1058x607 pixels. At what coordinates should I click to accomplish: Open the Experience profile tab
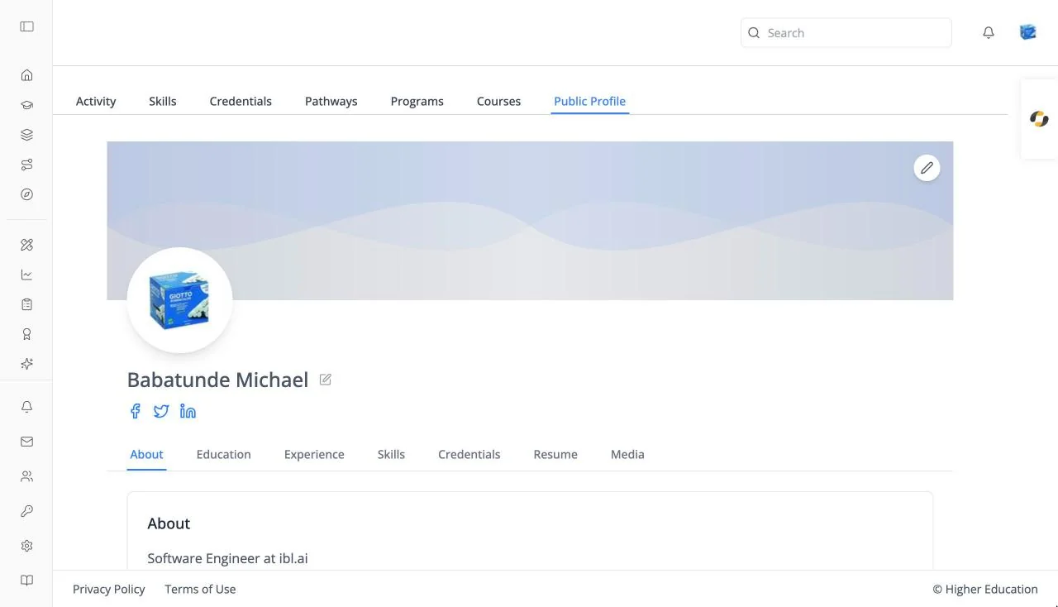click(x=314, y=454)
